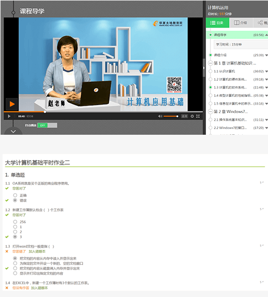Screen dimensions: 268x297
Task: Switch to the 目录 tab
Action: [x=218, y=23]
